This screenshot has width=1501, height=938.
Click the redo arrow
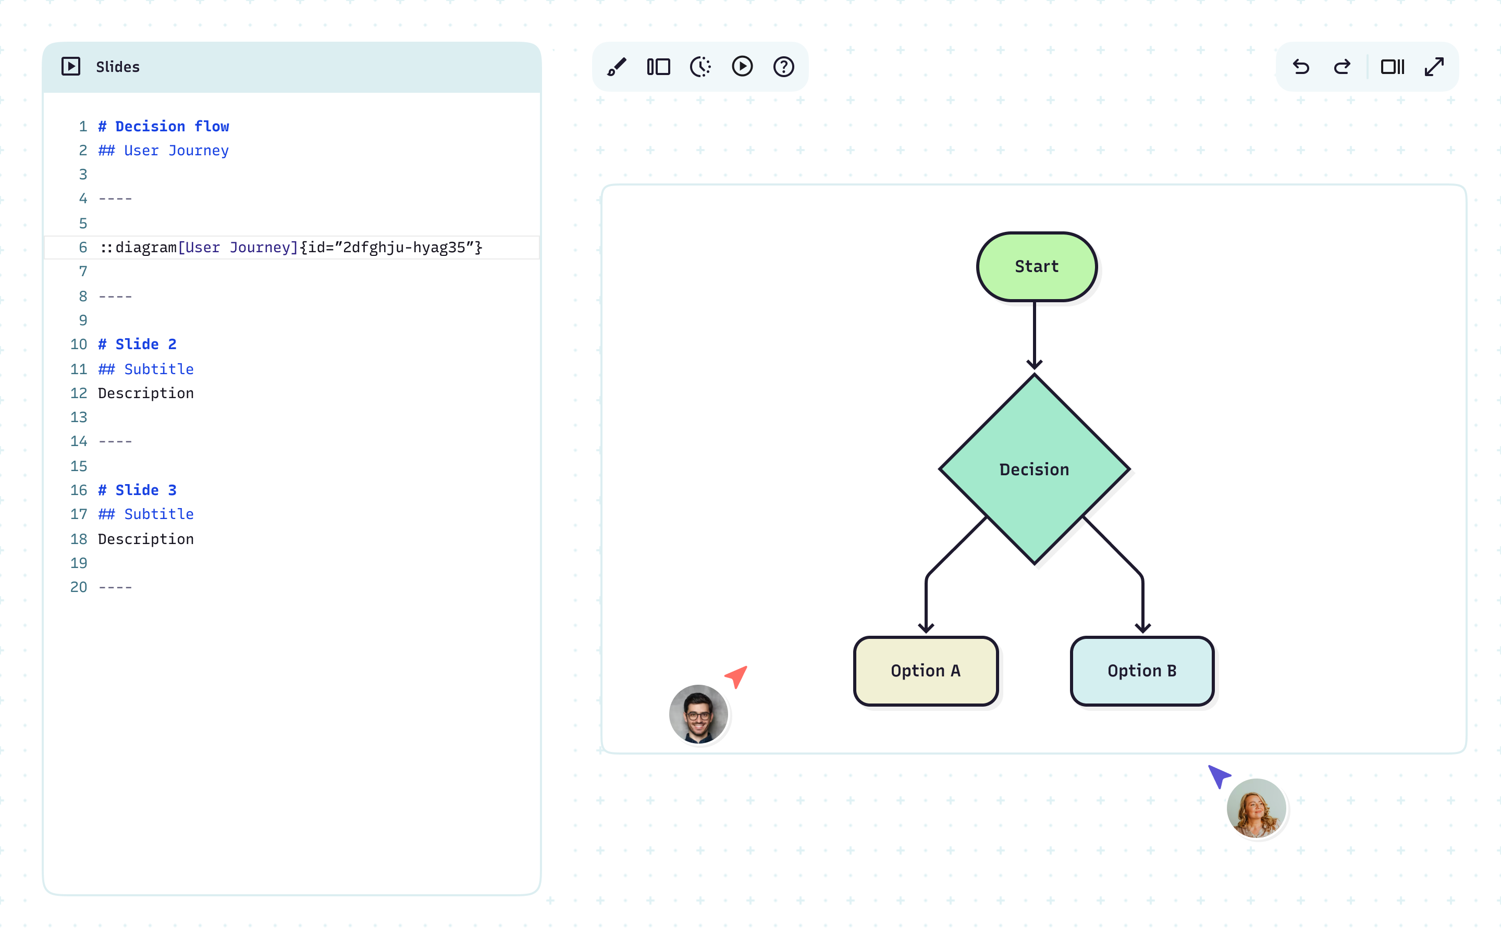coord(1342,66)
